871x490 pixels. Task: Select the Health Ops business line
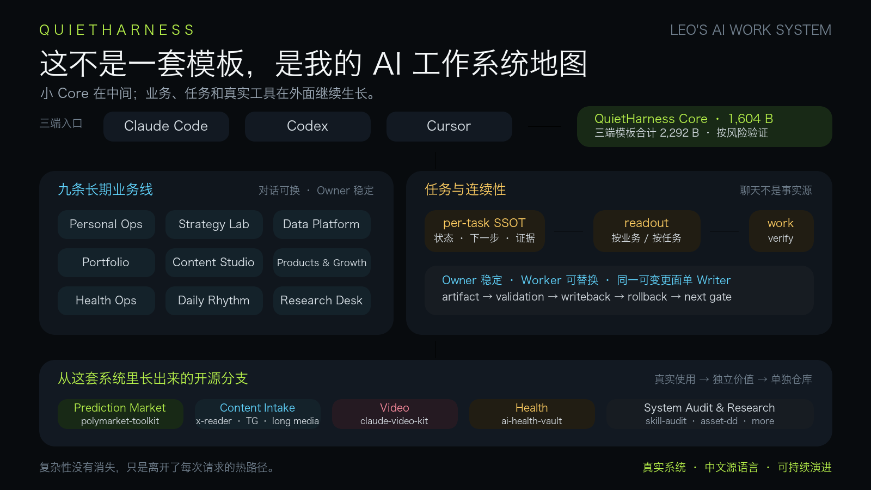coord(106,301)
